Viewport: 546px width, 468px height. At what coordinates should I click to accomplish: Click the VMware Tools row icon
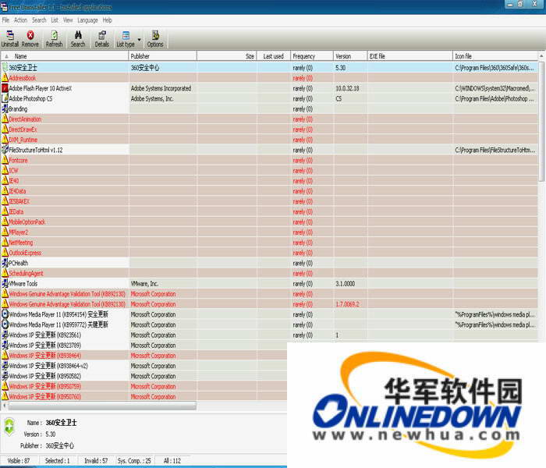[5, 283]
